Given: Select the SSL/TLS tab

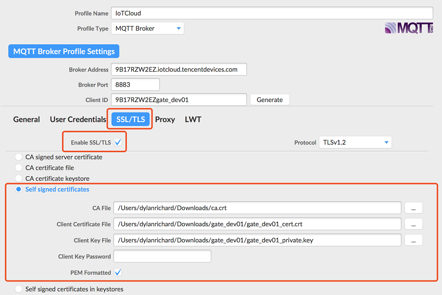Looking at the screenshot, I should (x=131, y=119).
